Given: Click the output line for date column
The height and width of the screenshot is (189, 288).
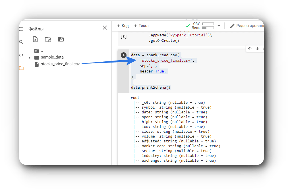Looking at the screenshot, I should coord(170,112).
